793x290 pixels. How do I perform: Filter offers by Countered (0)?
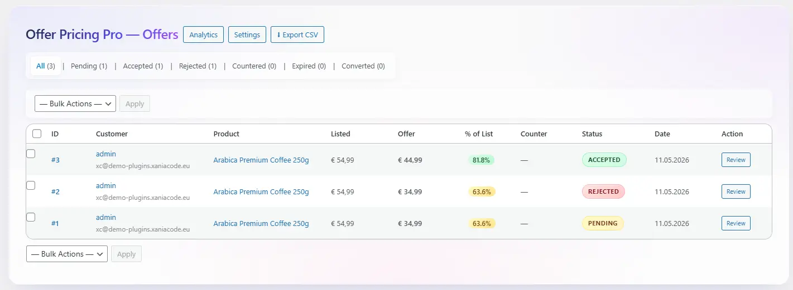[x=254, y=66]
